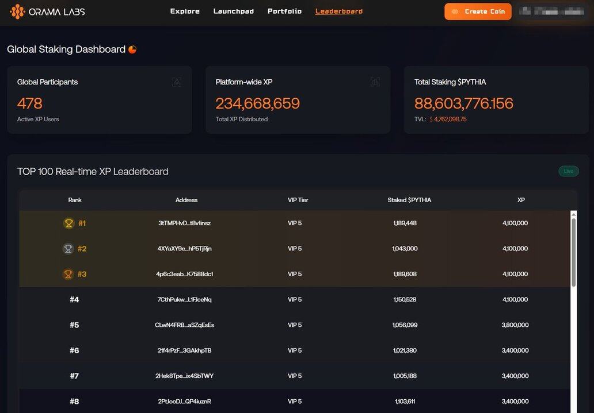This screenshot has height=413, width=594.
Task: Open the blurred wallet account button
Action: [x=551, y=11]
